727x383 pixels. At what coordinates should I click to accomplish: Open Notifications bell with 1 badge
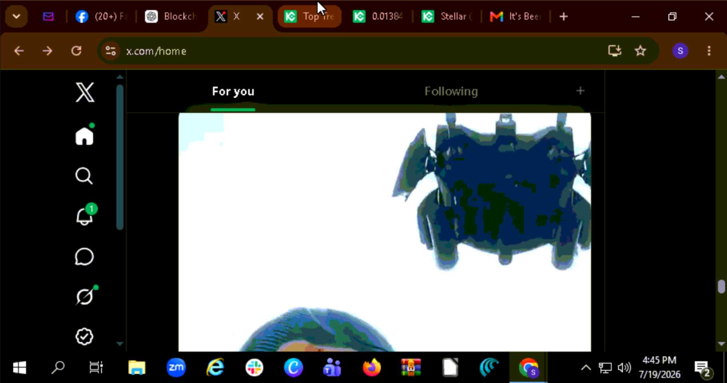[x=85, y=216]
